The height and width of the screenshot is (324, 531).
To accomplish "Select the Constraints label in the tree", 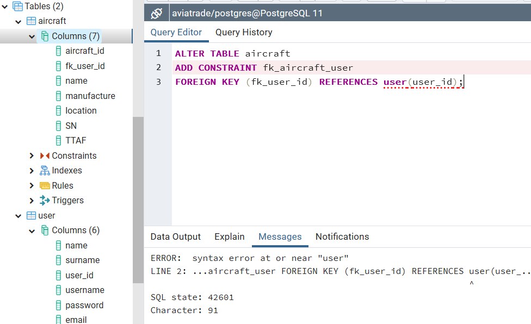I will (74, 155).
